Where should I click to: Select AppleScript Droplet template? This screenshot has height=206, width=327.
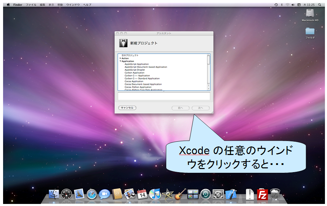(x=134, y=70)
